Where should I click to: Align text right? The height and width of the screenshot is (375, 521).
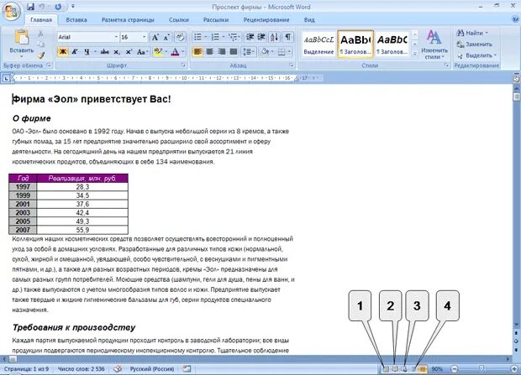[222, 52]
